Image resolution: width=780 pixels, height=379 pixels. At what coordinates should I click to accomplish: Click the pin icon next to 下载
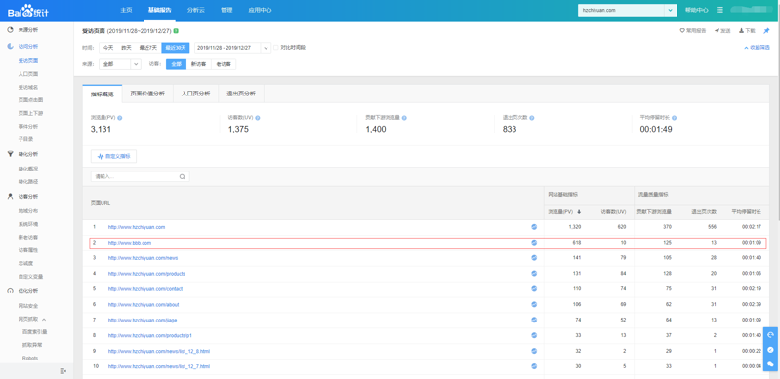tap(766, 31)
